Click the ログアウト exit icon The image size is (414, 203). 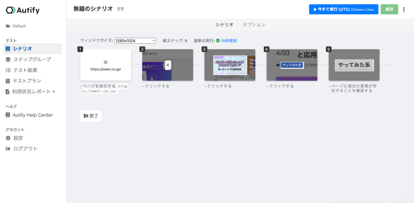(8, 149)
